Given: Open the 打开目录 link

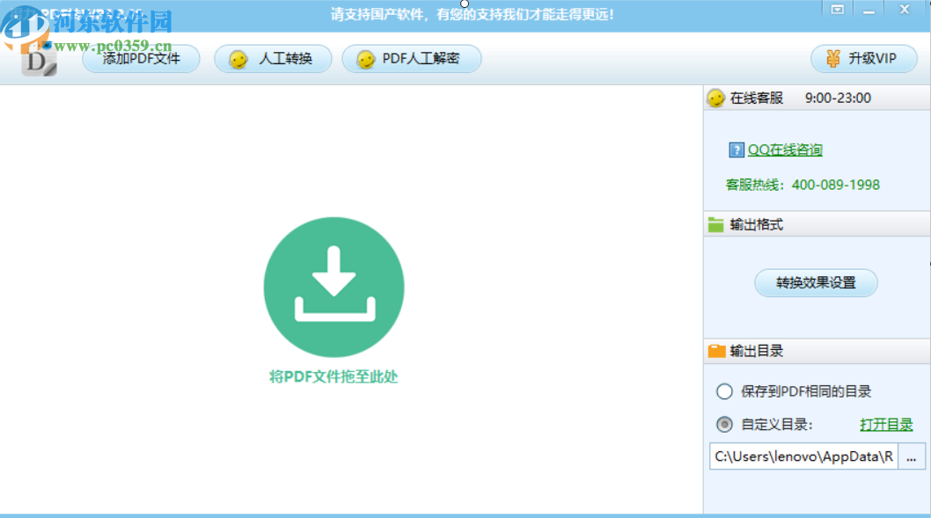Looking at the screenshot, I should pos(886,424).
